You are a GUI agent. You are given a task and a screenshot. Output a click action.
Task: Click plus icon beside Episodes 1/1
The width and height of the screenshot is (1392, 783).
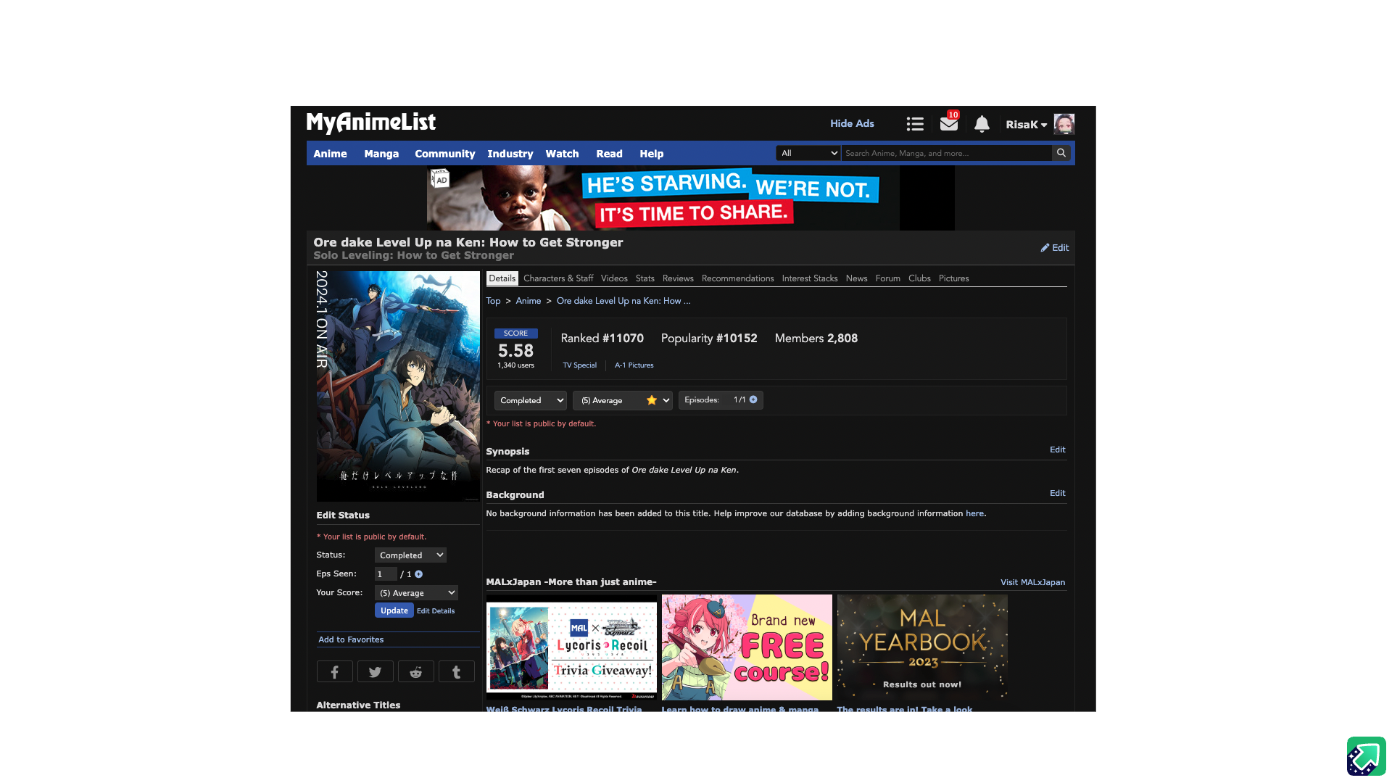click(753, 399)
